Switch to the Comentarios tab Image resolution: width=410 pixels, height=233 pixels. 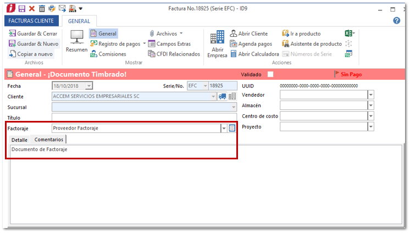click(x=48, y=140)
